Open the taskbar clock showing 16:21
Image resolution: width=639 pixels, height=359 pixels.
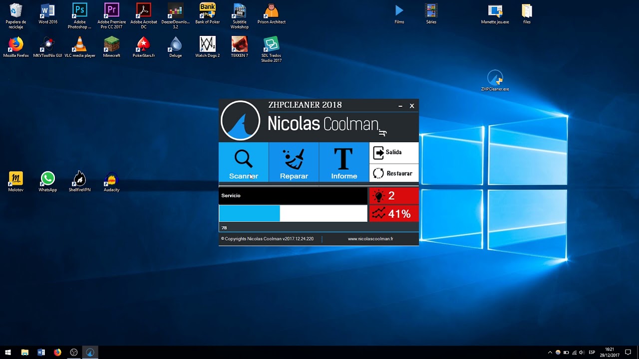click(x=610, y=353)
